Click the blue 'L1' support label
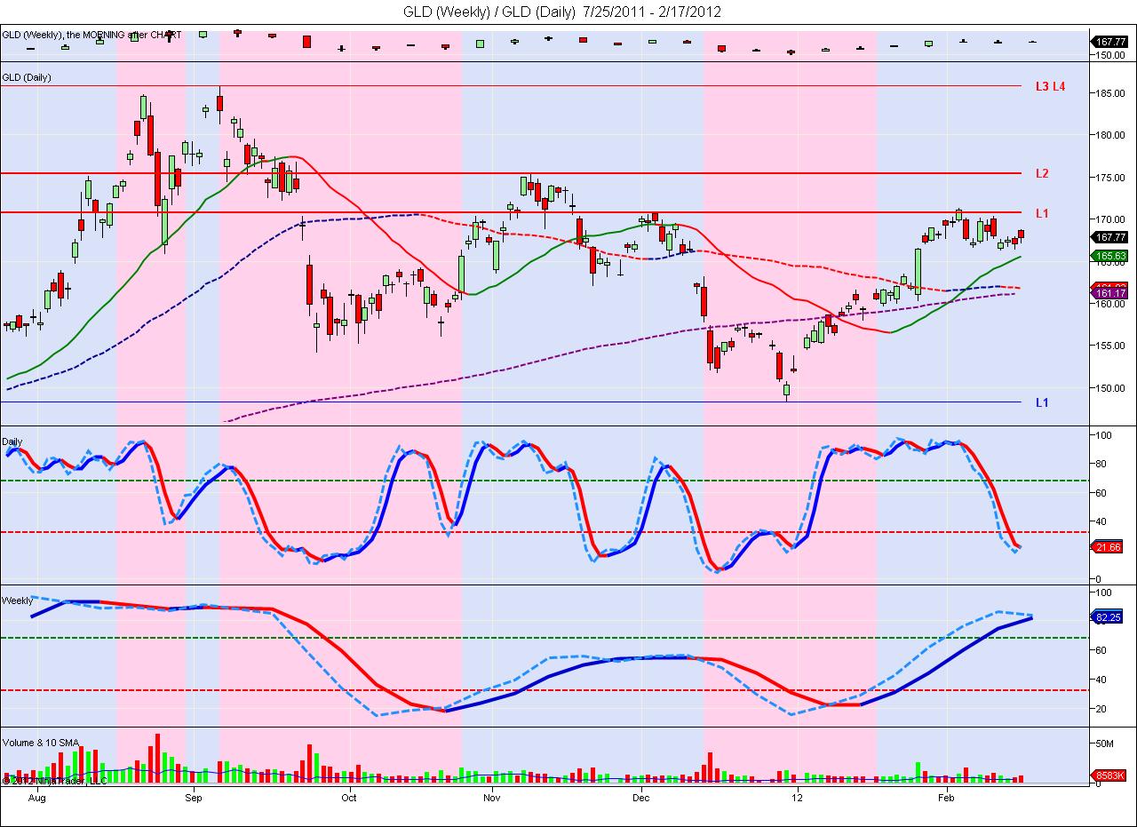The height and width of the screenshot is (827, 1137). 1042,402
